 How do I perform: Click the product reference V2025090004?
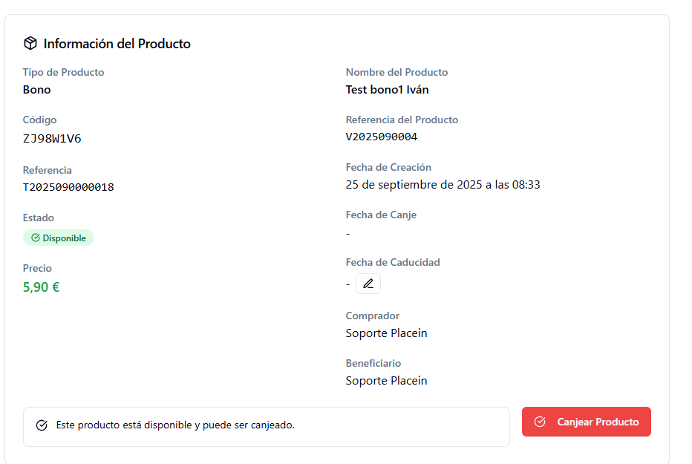pyautogui.click(x=382, y=137)
